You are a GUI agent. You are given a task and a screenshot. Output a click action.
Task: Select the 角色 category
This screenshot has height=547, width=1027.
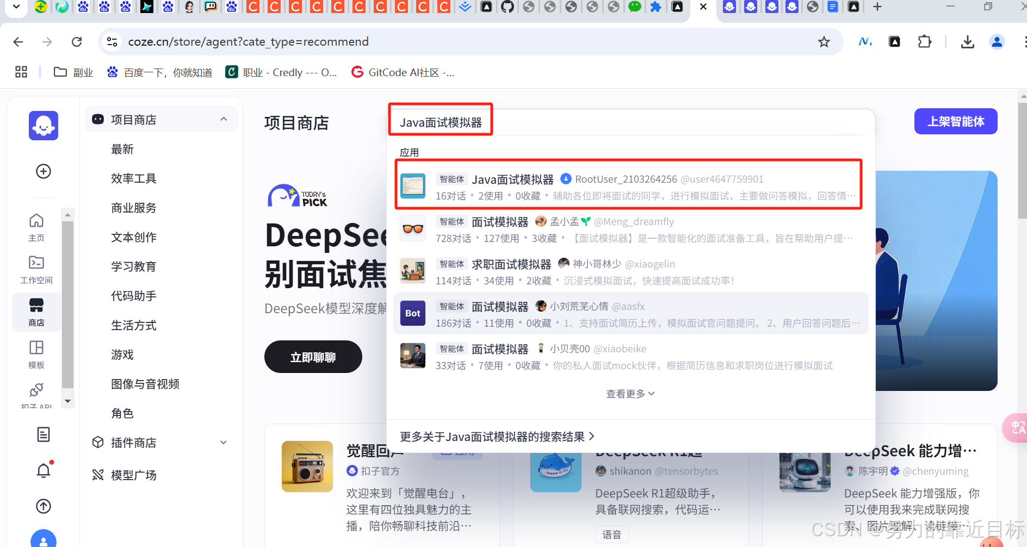pyautogui.click(x=122, y=413)
